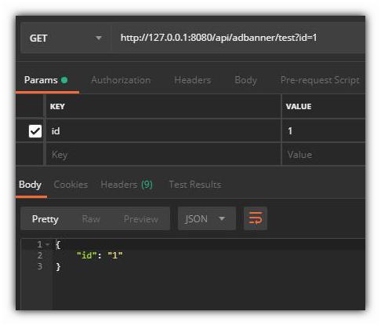Collapse the JSON object fold arrow
The height and width of the screenshot is (326, 381).
coord(47,244)
